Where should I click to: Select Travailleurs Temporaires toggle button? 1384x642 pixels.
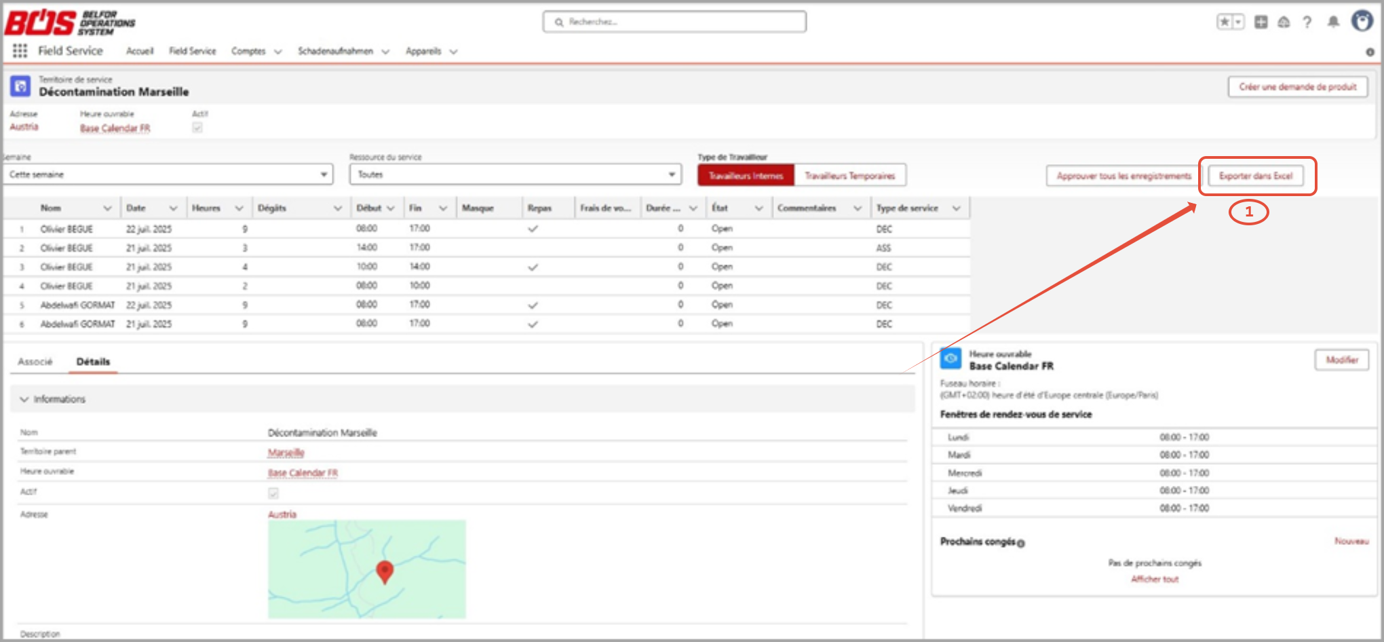coord(850,176)
